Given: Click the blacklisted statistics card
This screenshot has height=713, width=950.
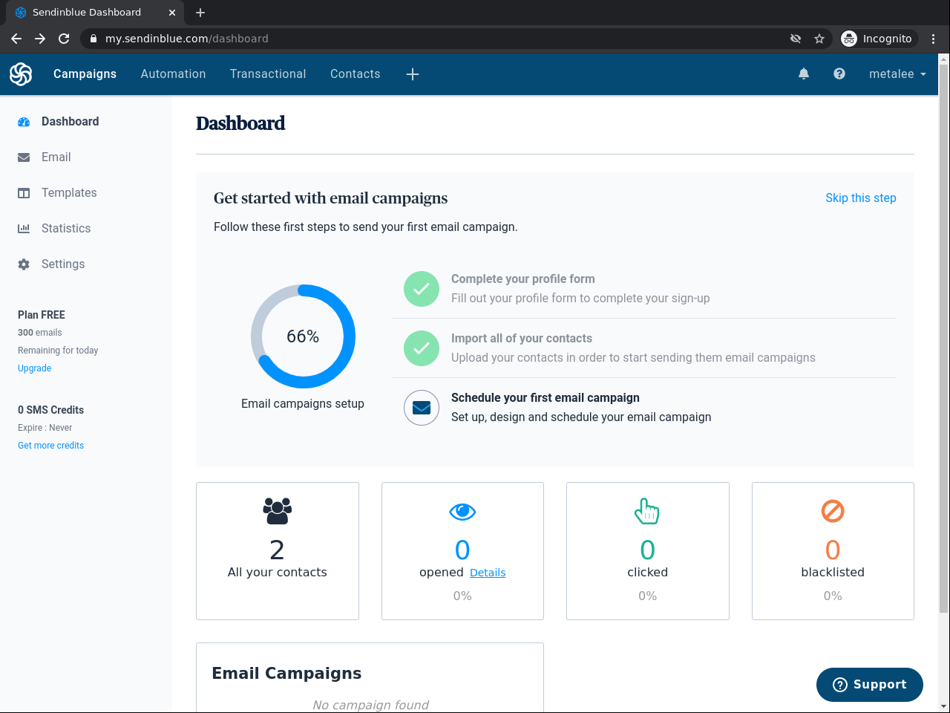Looking at the screenshot, I should (x=833, y=551).
